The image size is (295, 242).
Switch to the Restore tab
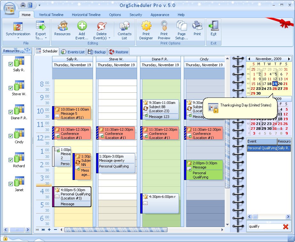click(119, 52)
